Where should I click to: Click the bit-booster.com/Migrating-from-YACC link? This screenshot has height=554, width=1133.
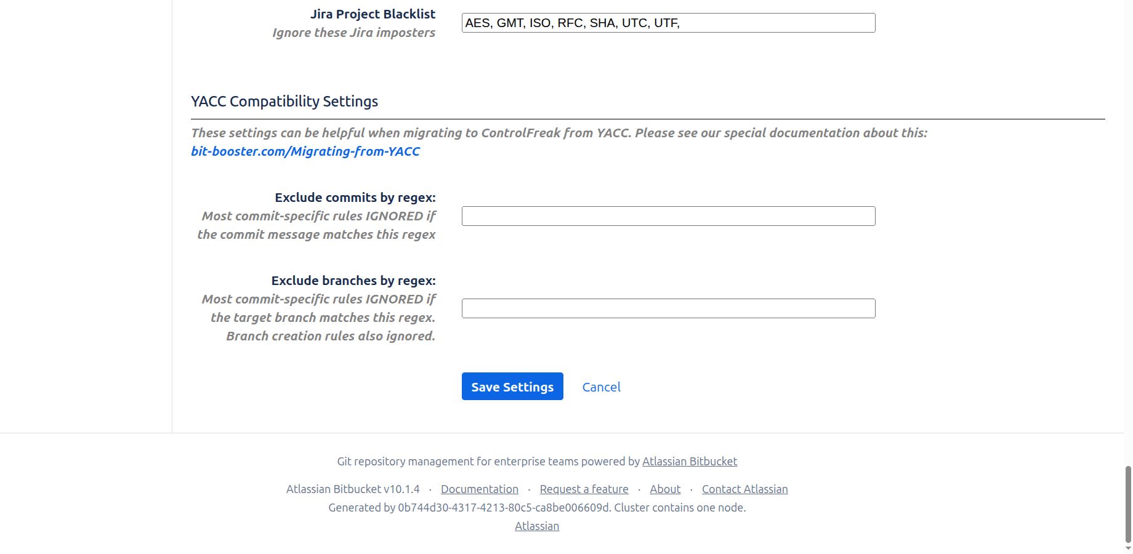[x=305, y=151]
